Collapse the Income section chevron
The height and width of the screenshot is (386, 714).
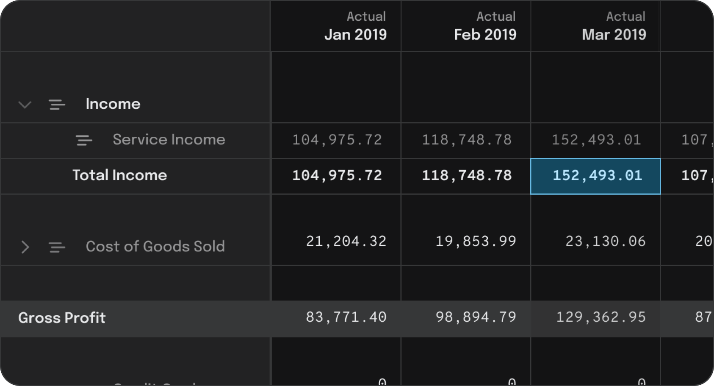pyautogui.click(x=25, y=105)
